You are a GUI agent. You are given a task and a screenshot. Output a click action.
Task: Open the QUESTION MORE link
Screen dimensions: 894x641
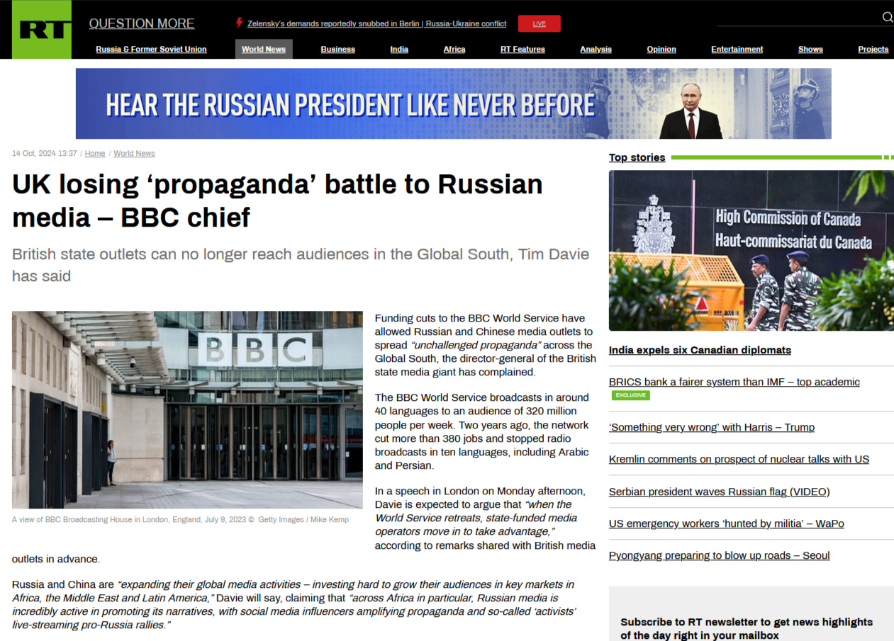coord(142,23)
